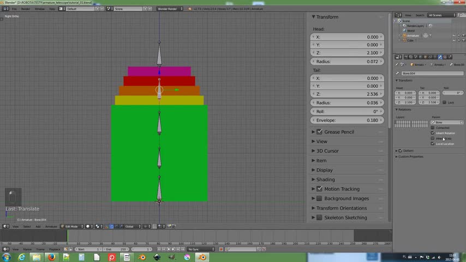
Task: Click the active Blender taskbar icon
Action: click(202, 257)
